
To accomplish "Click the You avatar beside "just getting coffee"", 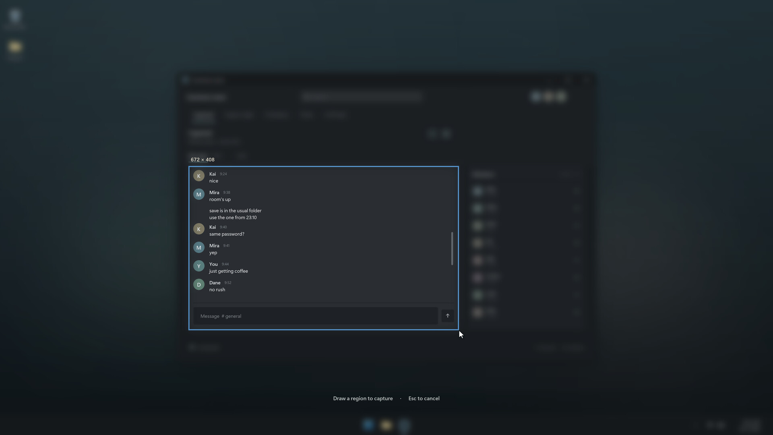I will tap(198, 266).
